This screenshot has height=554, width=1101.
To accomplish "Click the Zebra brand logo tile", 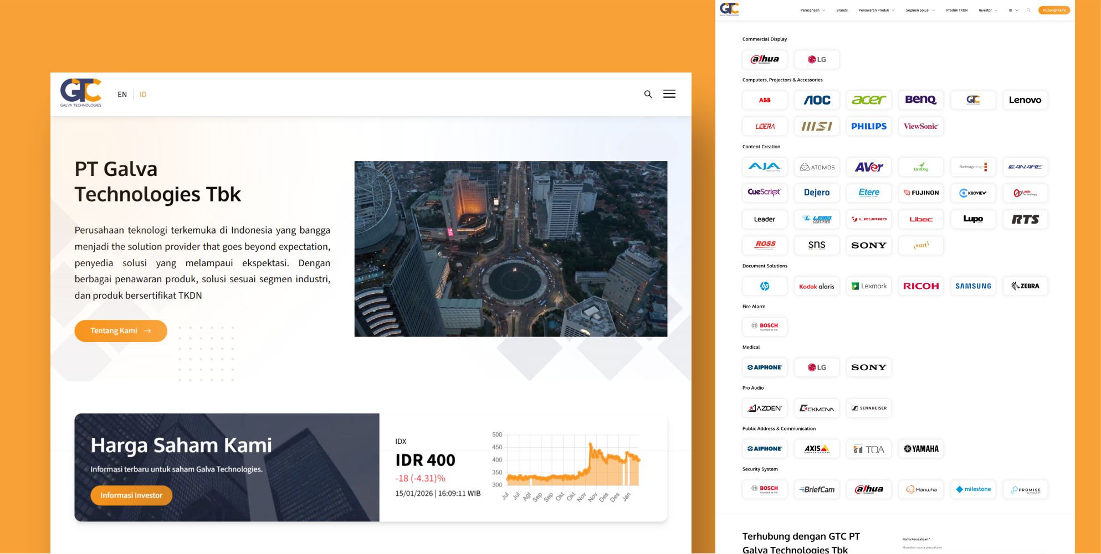I will [x=1025, y=286].
